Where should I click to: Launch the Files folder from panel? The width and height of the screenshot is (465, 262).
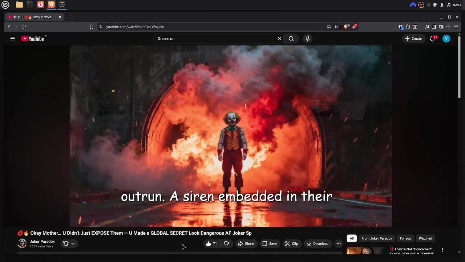(x=19, y=5)
